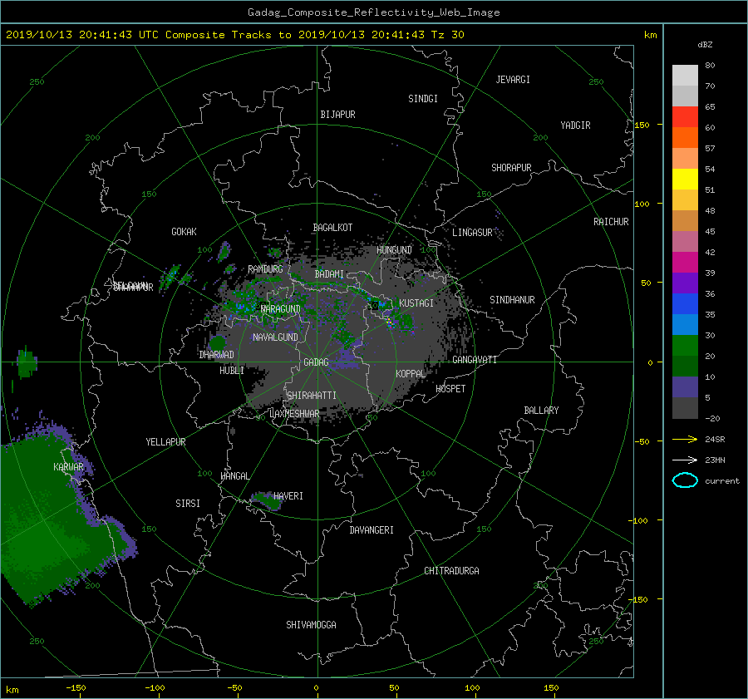Screen dimensions: 748x699
Task: Select the 80 dBZ light gray swatch
Action: 685,75
